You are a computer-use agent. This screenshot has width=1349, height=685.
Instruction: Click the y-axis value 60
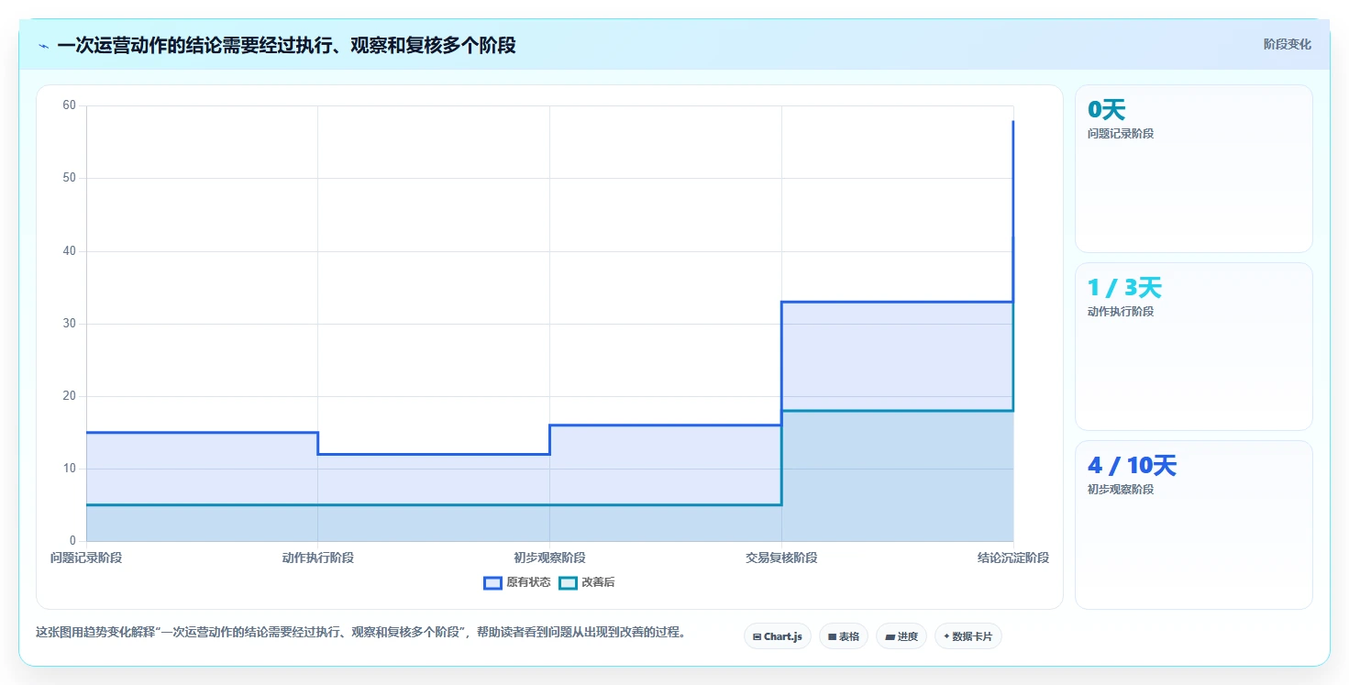tap(69, 105)
